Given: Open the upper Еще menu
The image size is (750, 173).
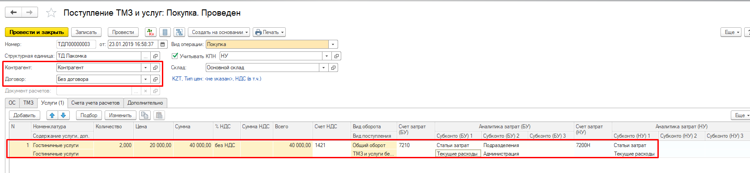Looking at the screenshot, I should 731,32.
